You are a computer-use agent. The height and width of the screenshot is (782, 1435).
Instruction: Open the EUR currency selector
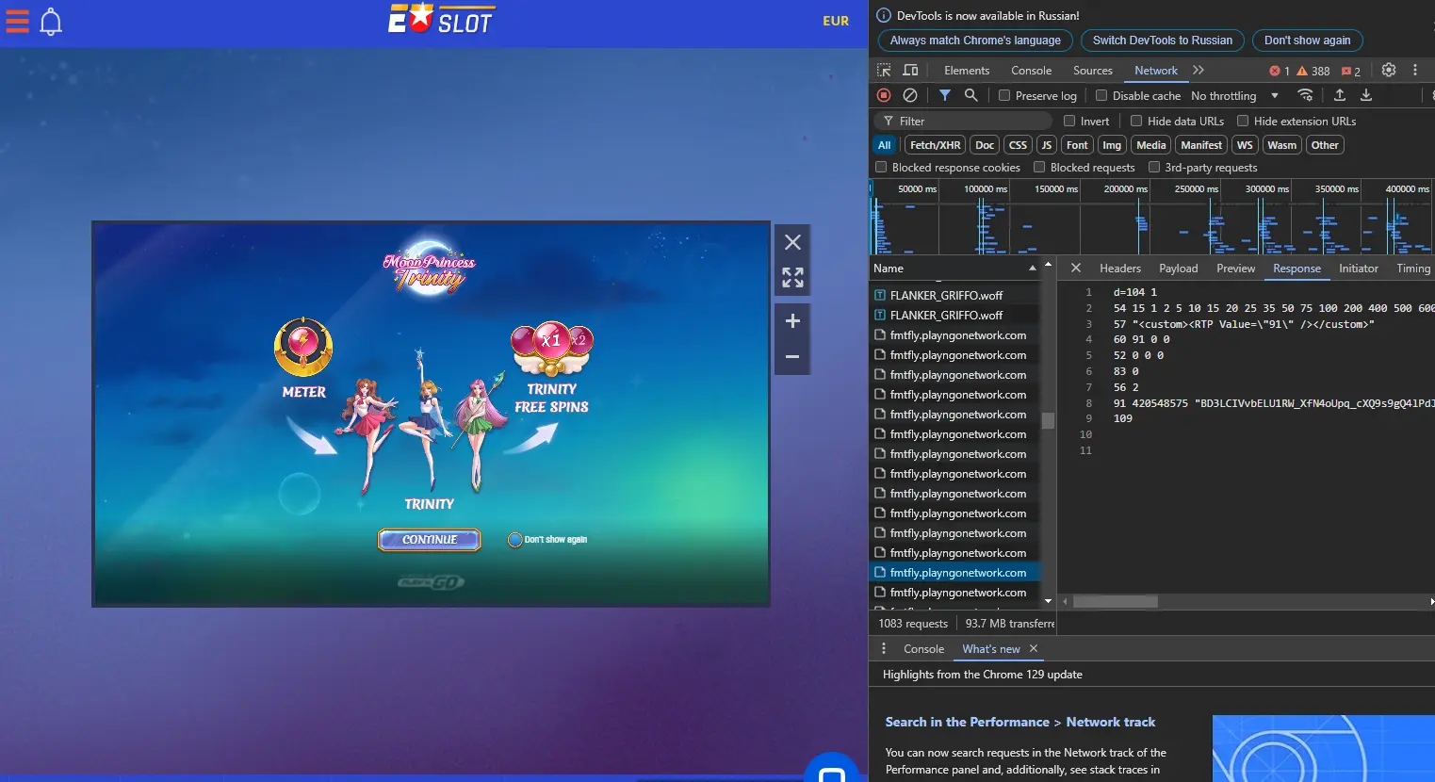(x=835, y=20)
